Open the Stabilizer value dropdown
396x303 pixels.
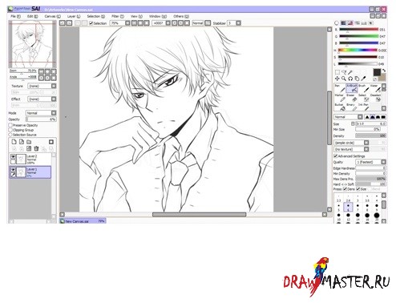click(x=238, y=23)
